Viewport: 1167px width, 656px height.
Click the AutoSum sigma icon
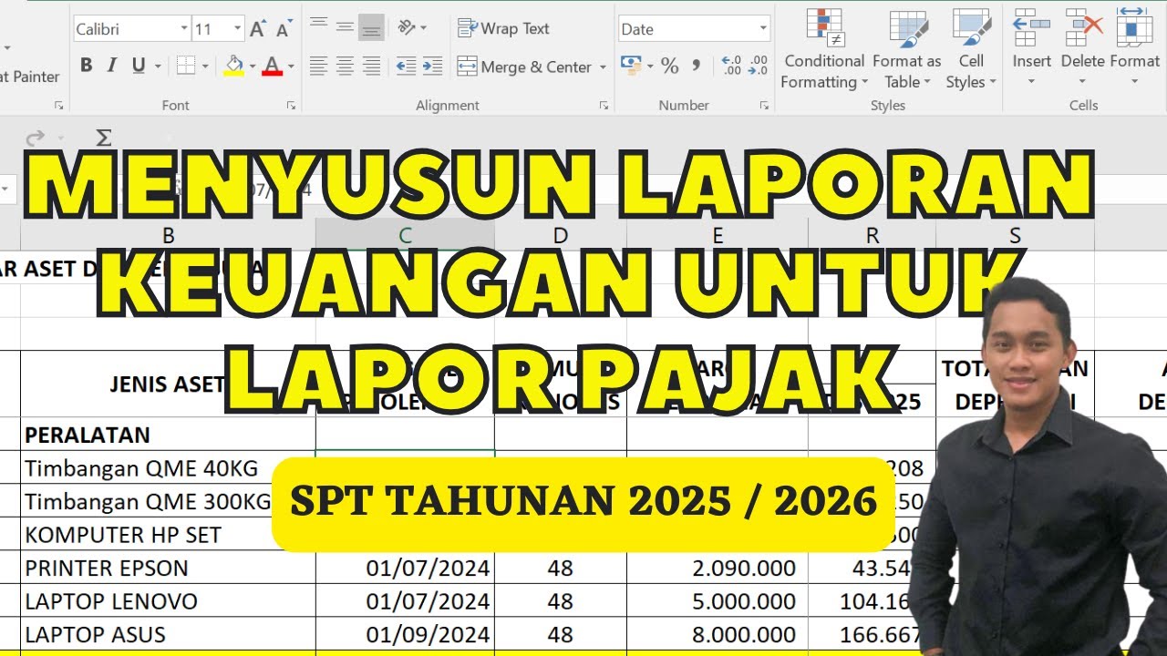point(104,138)
